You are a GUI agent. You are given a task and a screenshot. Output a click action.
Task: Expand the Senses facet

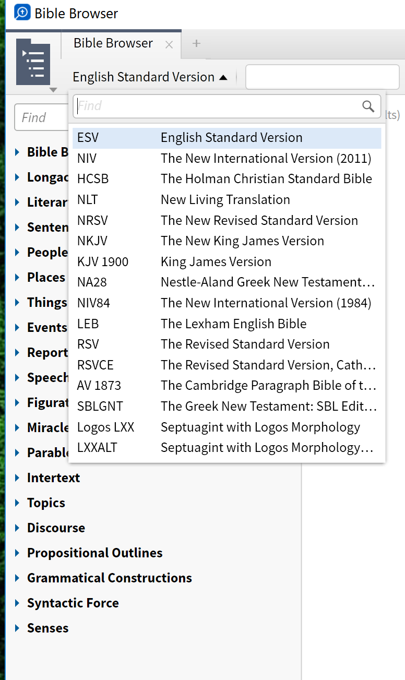(x=17, y=628)
